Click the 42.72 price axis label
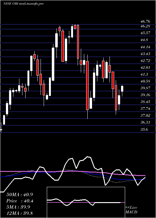Image resolution: width=156 pixels, height=218 pixels. (x=145, y=61)
